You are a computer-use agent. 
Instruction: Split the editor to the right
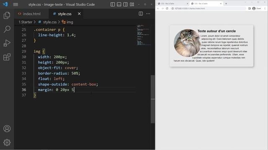coord(141,14)
